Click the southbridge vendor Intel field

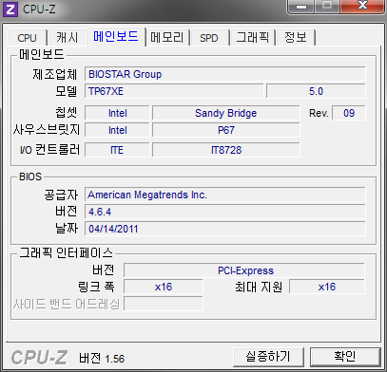117,130
